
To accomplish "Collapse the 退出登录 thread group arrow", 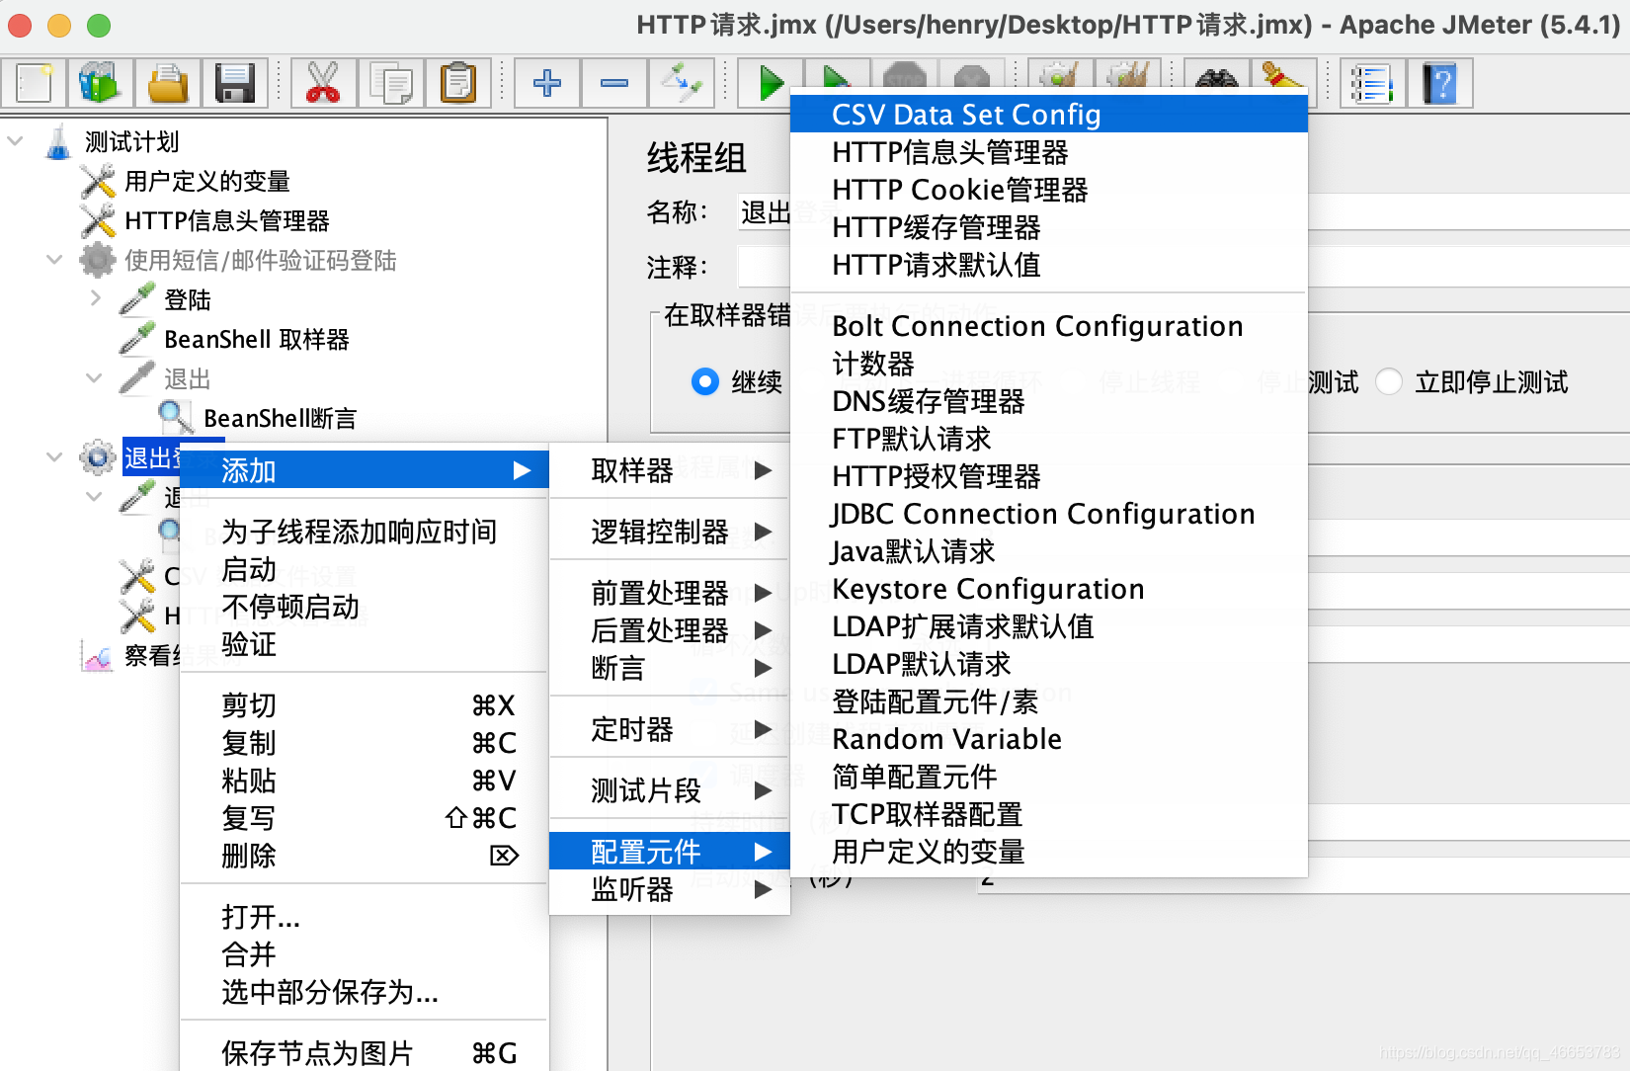I will pyautogui.click(x=55, y=457).
